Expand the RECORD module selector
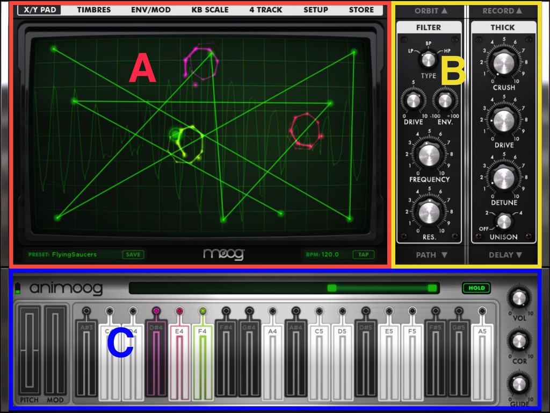Screen dimensions: 550x413 503,11
